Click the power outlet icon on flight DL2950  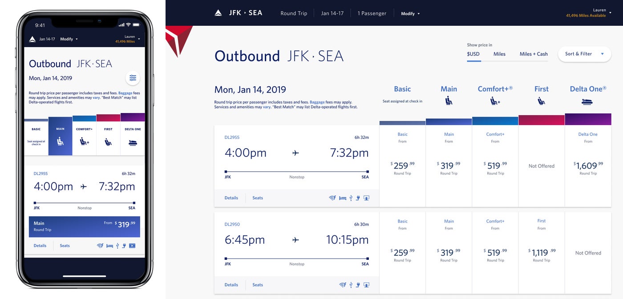[358, 285]
